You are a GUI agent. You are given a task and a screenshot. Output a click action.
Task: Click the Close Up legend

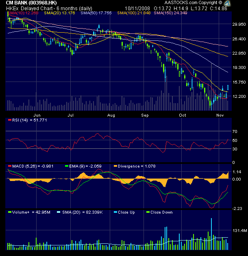point(124,212)
